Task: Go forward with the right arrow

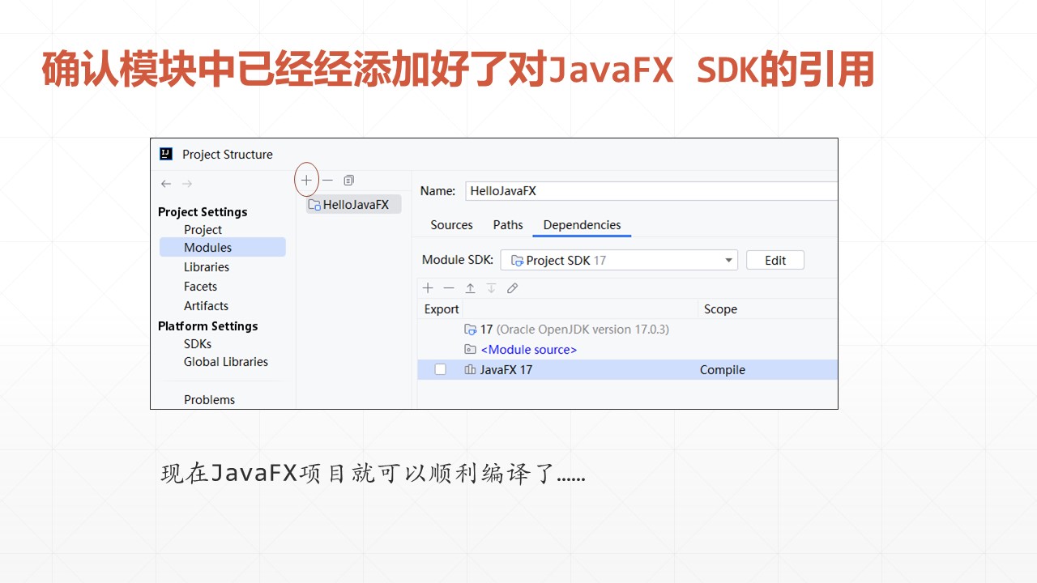Action: click(187, 184)
